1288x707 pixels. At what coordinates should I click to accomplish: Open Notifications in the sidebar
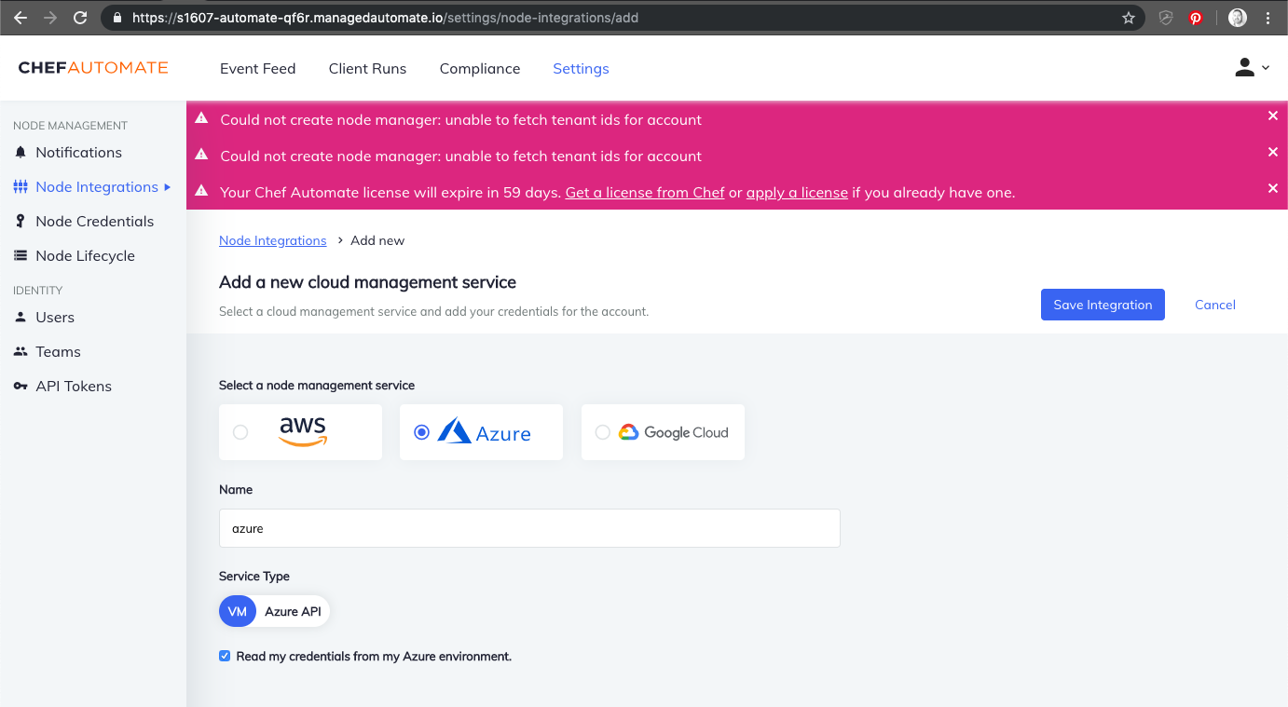point(78,152)
